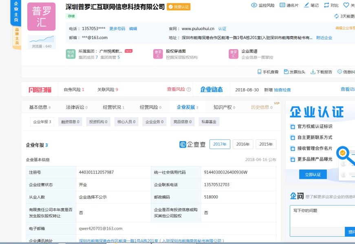
Task: Switch to the 2016 annual report
Action: (x=243, y=144)
